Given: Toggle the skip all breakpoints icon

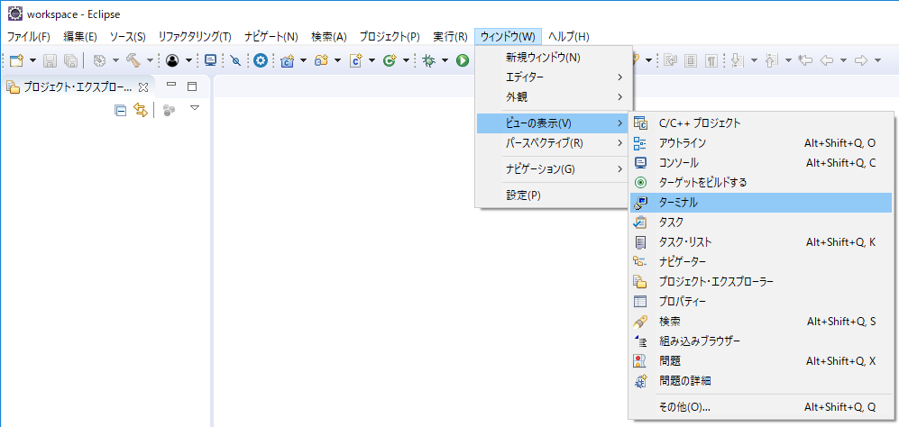Looking at the screenshot, I should click(x=235, y=59).
